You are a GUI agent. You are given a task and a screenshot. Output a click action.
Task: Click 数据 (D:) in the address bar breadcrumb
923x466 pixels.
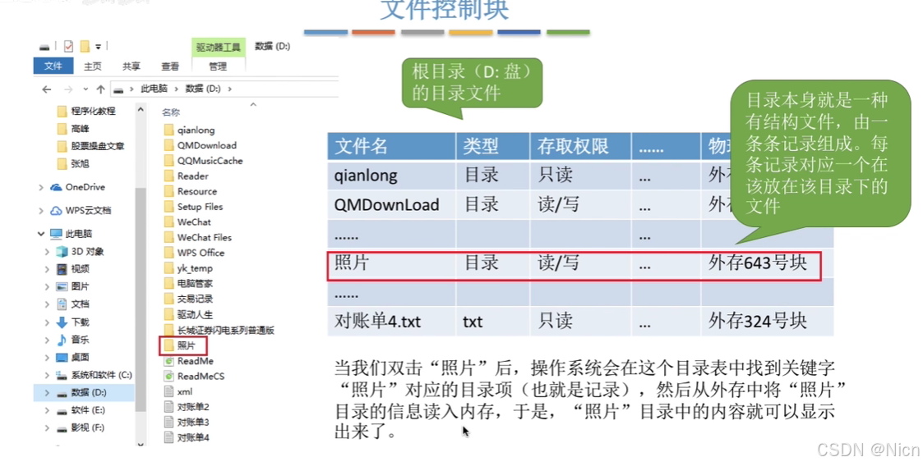click(203, 89)
